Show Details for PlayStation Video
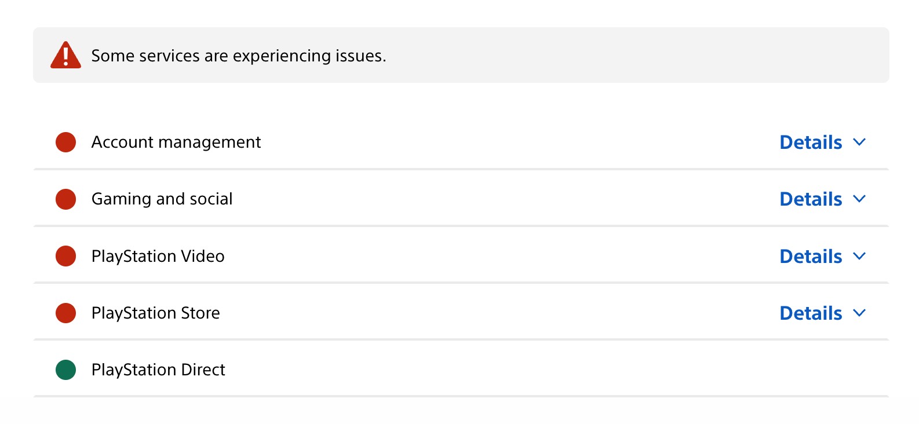This screenshot has width=919, height=424. (810, 256)
